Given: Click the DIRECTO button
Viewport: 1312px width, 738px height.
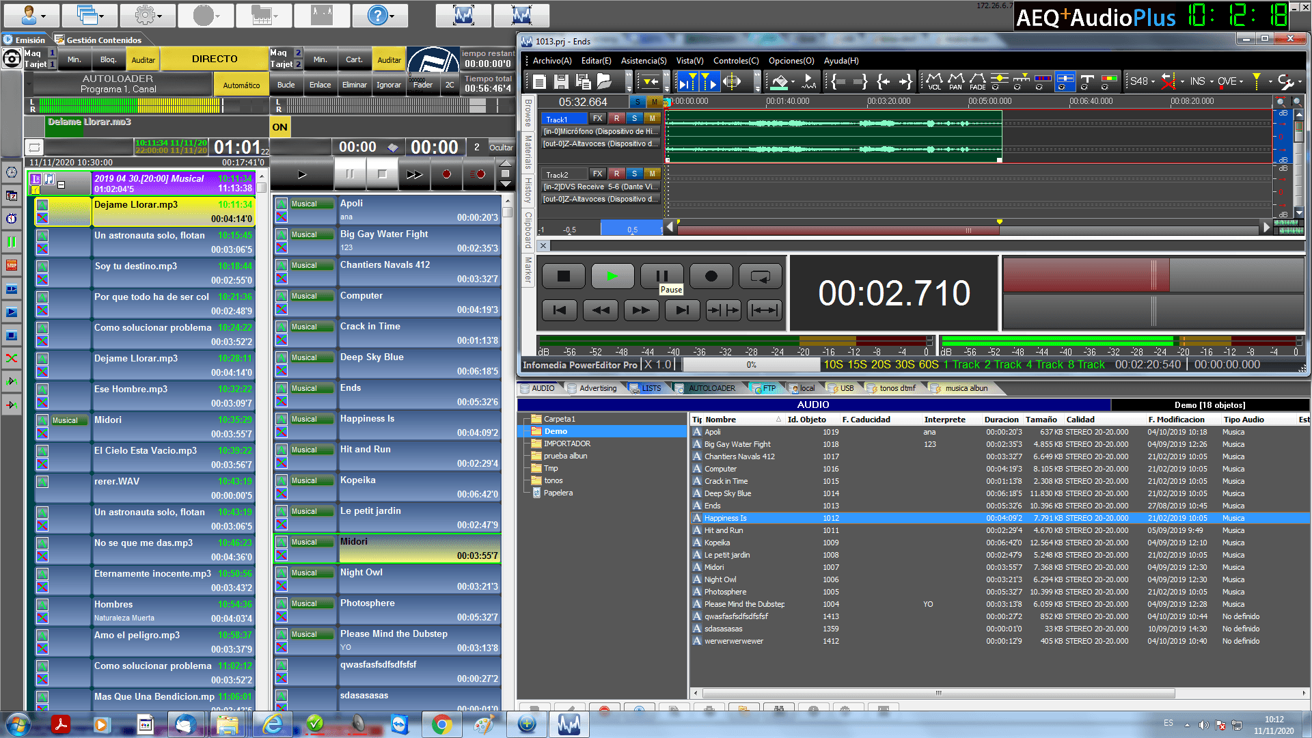Looking at the screenshot, I should [x=215, y=59].
